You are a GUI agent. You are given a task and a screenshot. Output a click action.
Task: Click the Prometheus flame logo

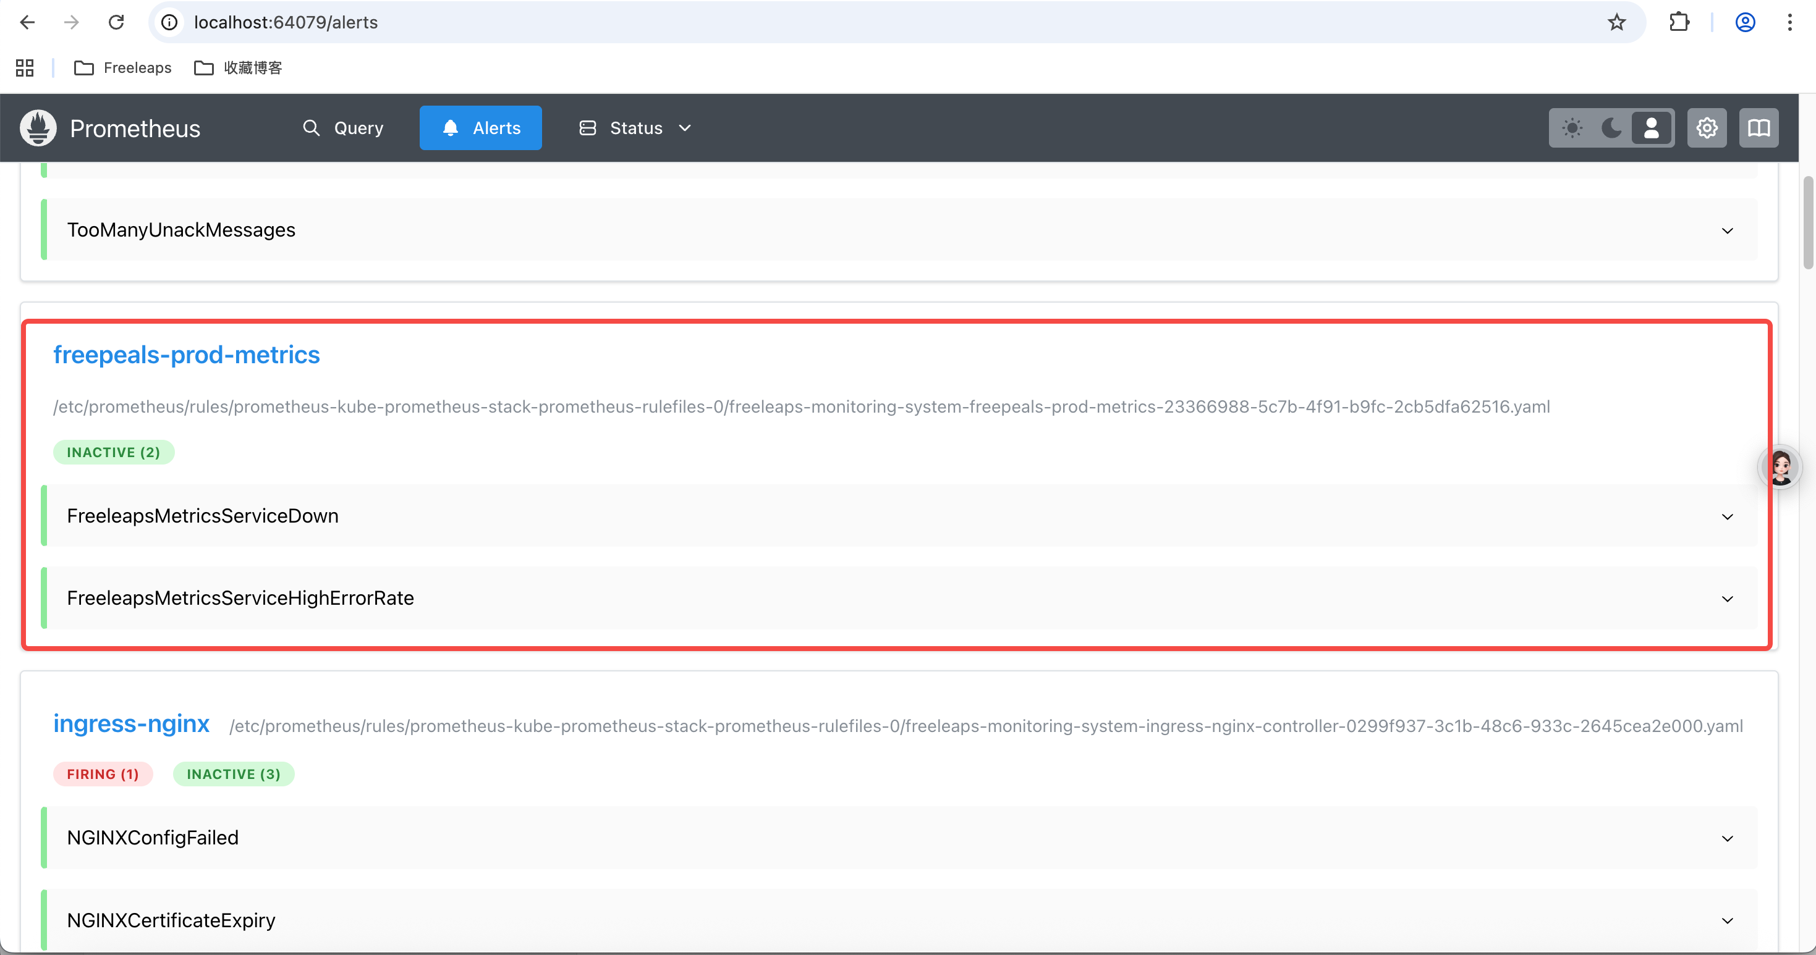click(x=38, y=128)
